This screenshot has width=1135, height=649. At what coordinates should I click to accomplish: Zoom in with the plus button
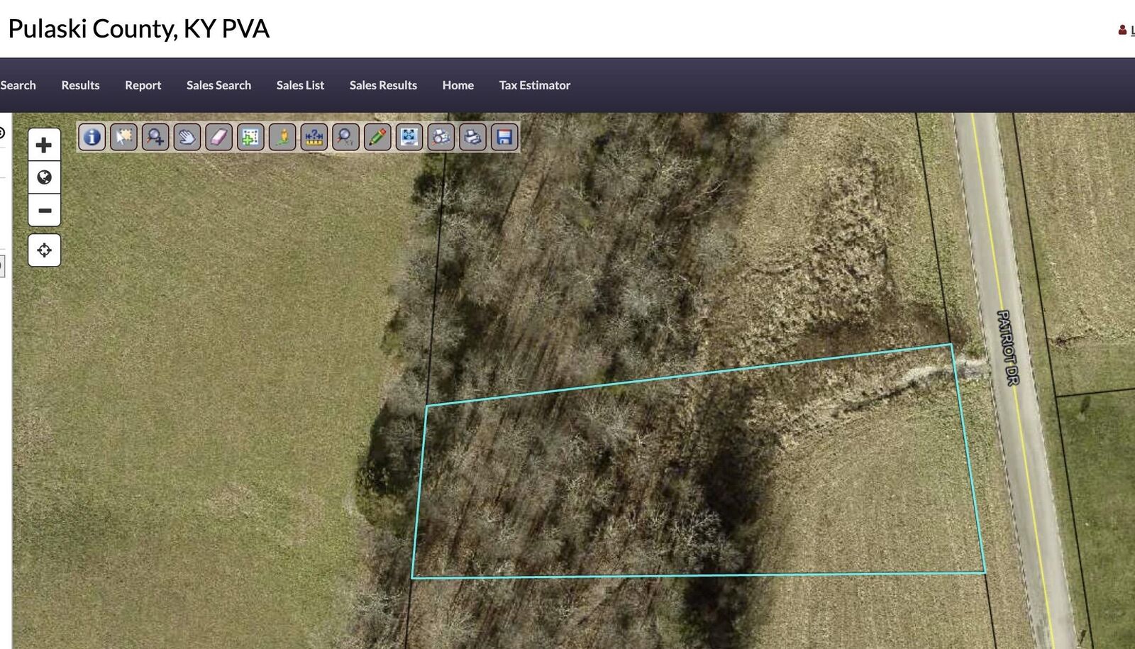point(44,145)
